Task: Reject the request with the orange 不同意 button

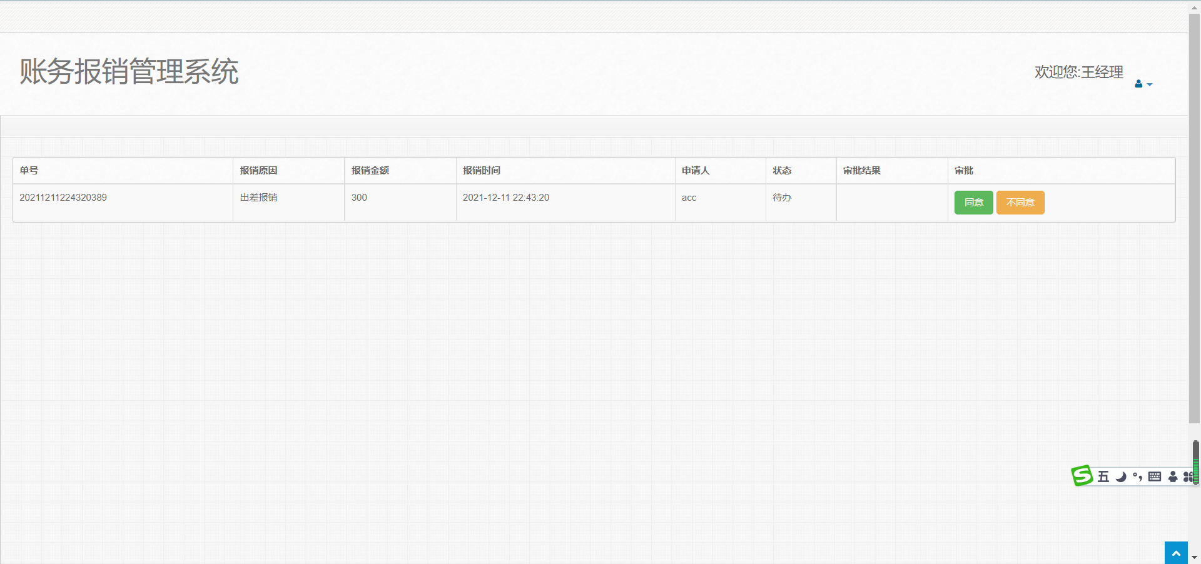Action: (x=1020, y=203)
